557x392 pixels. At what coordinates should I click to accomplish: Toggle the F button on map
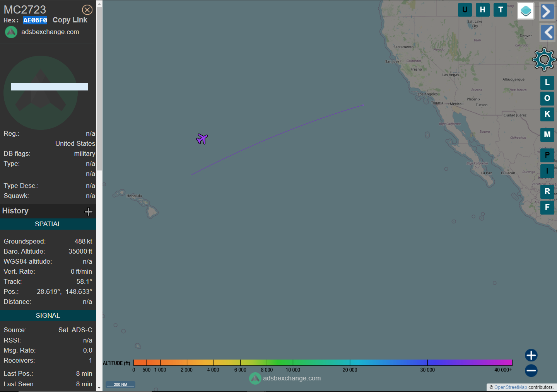coord(547,207)
